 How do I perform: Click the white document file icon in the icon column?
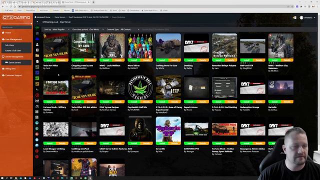37,61
